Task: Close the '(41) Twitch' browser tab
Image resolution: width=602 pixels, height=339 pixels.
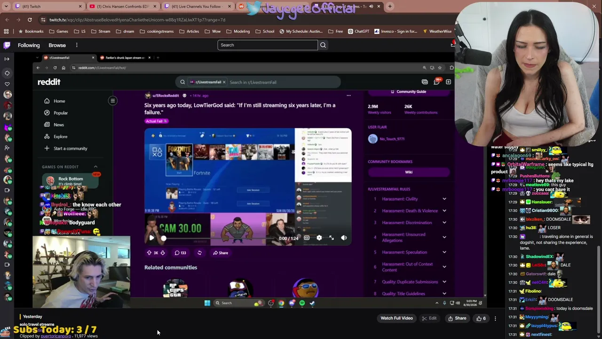Action: 80,7
